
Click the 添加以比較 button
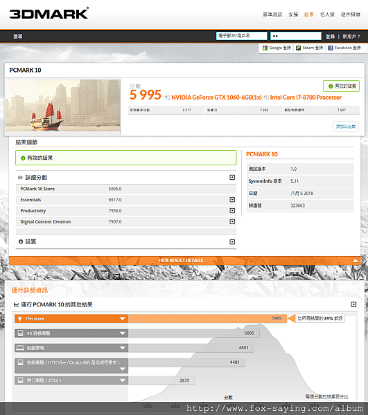coord(346,127)
